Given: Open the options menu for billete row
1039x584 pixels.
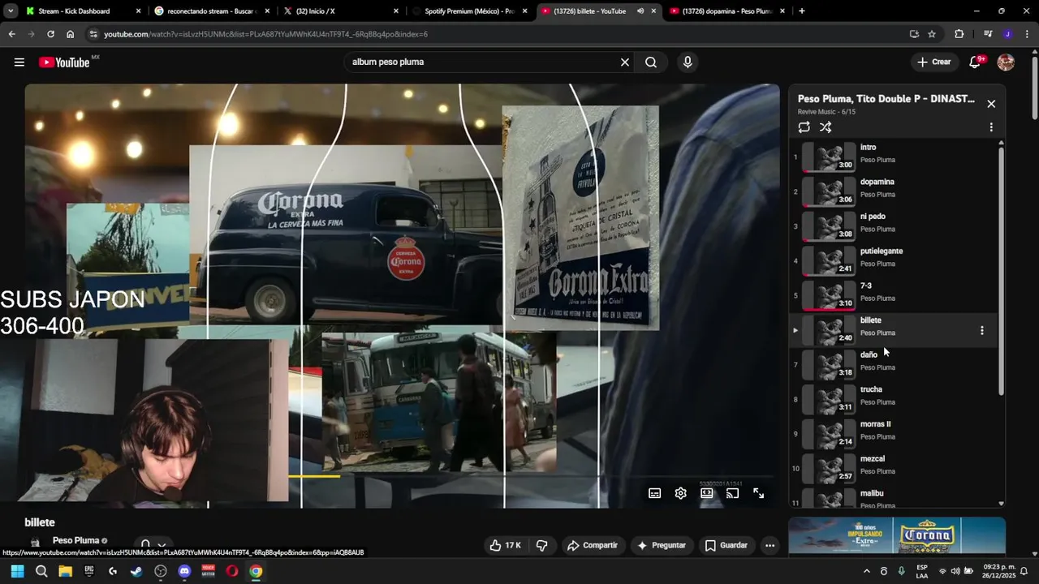Looking at the screenshot, I should [982, 330].
